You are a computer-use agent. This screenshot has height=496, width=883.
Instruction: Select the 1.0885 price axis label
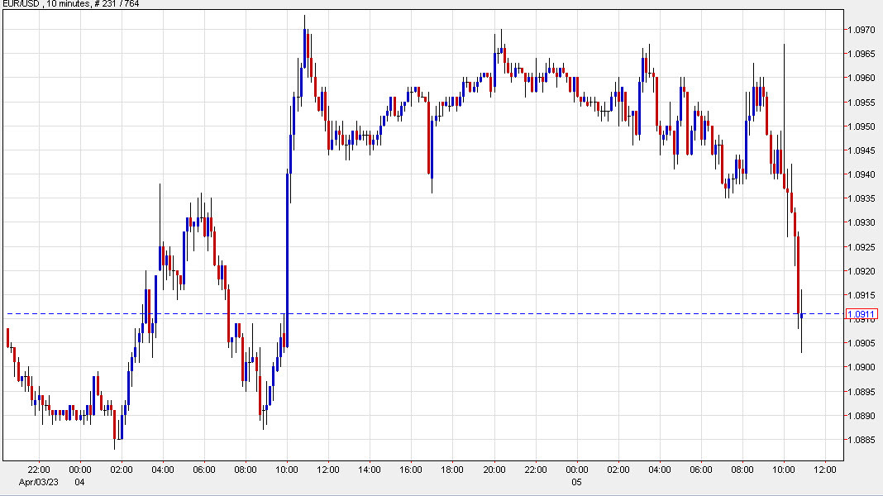coord(861,440)
